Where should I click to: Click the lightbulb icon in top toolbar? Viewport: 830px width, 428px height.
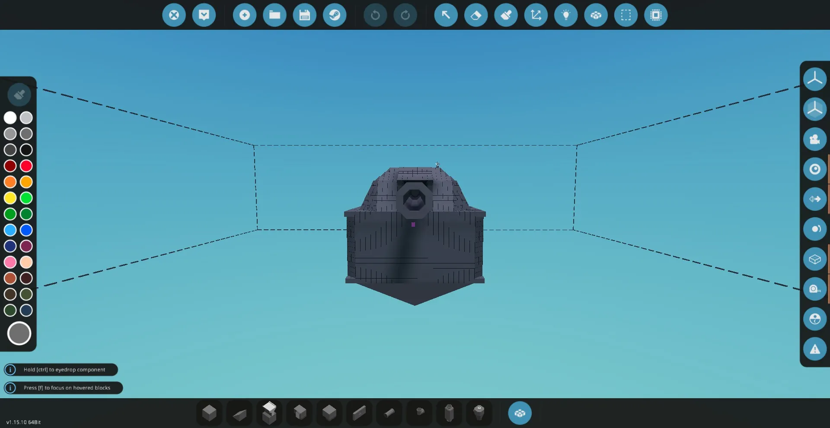click(566, 15)
